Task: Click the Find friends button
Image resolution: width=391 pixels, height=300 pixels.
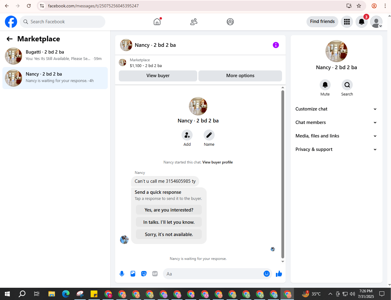Action: 322,22
